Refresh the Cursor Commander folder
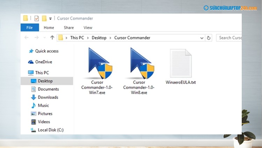Screen dimensions: 262x148 209,38
